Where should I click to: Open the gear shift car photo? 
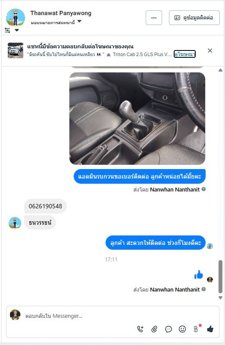point(137,118)
